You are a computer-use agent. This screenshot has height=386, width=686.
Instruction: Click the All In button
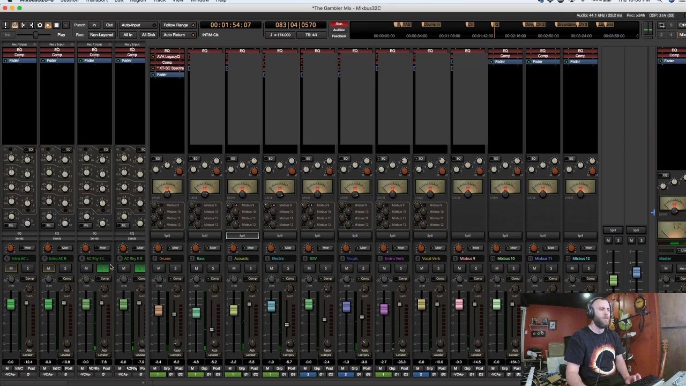(128, 35)
